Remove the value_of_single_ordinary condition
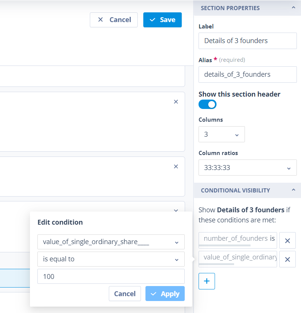Viewport: 301px width, 313px height. pyautogui.click(x=288, y=259)
